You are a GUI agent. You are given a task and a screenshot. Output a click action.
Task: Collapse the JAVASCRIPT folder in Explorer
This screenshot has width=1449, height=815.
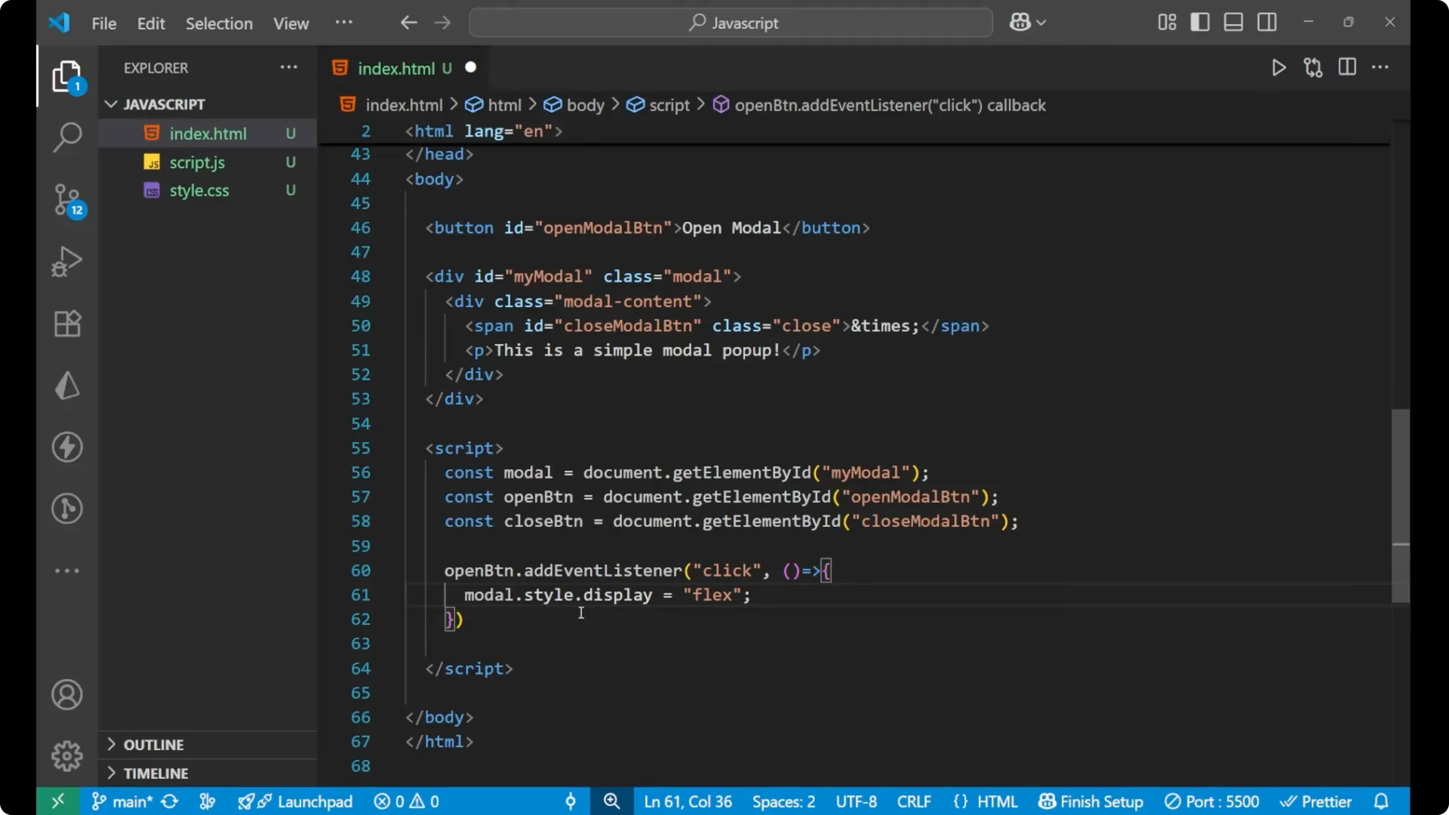pyautogui.click(x=111, y=104)
